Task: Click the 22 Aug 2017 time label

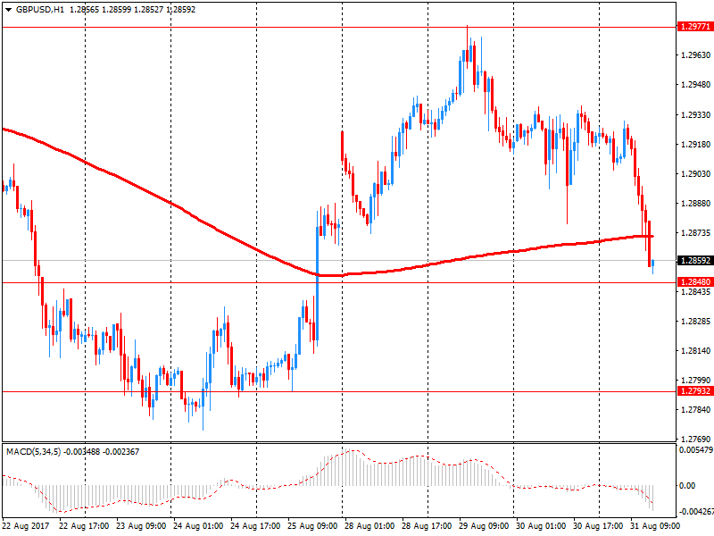Action: click(x=26, y=526)
